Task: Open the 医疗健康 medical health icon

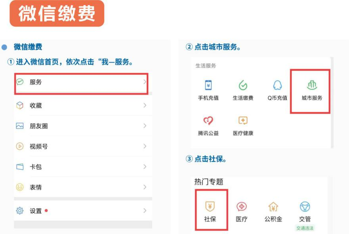Action: [243, 120]
